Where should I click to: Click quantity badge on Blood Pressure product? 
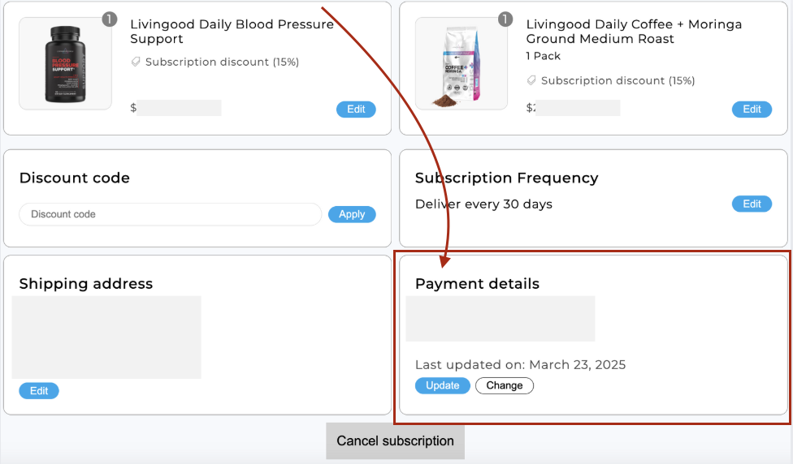click(109, 19)
